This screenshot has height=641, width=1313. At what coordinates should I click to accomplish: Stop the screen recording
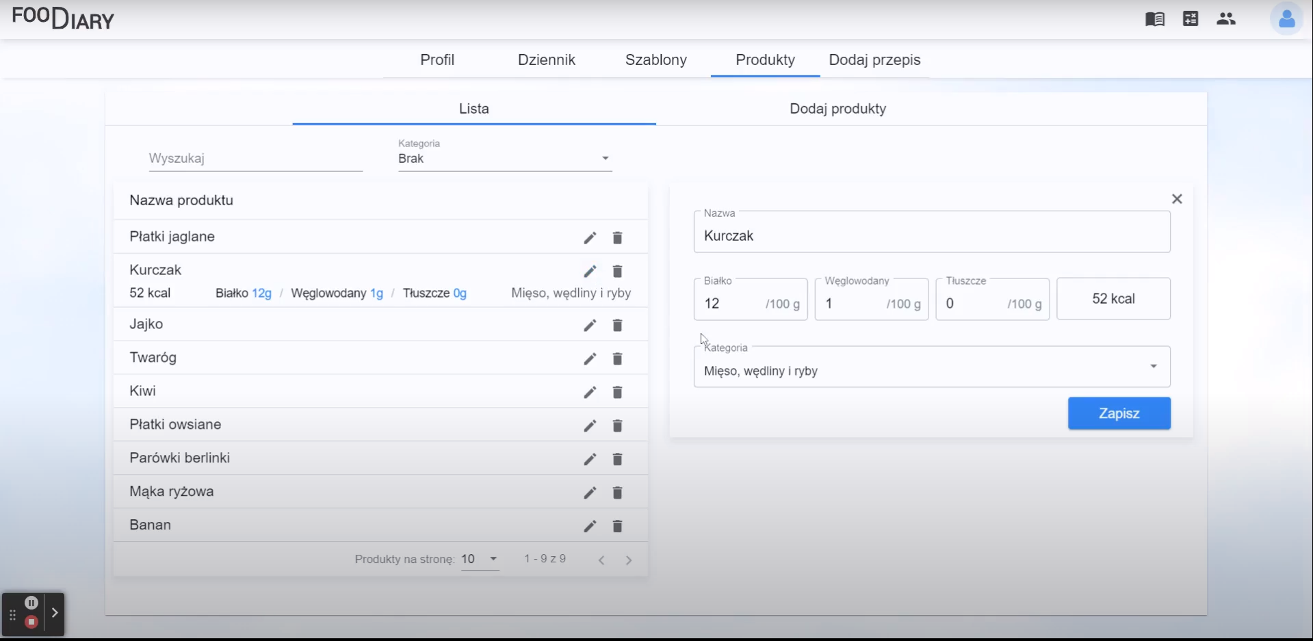(x=31, y=622)
